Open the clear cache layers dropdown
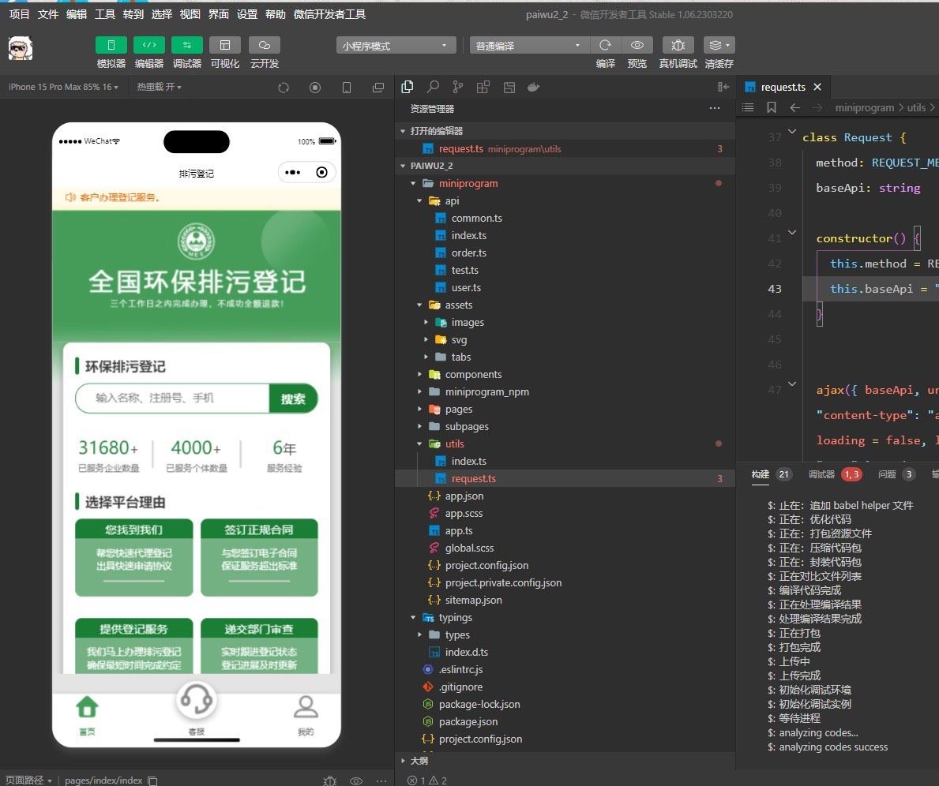This screenshot has height=786, width=939. coord(719,45)
